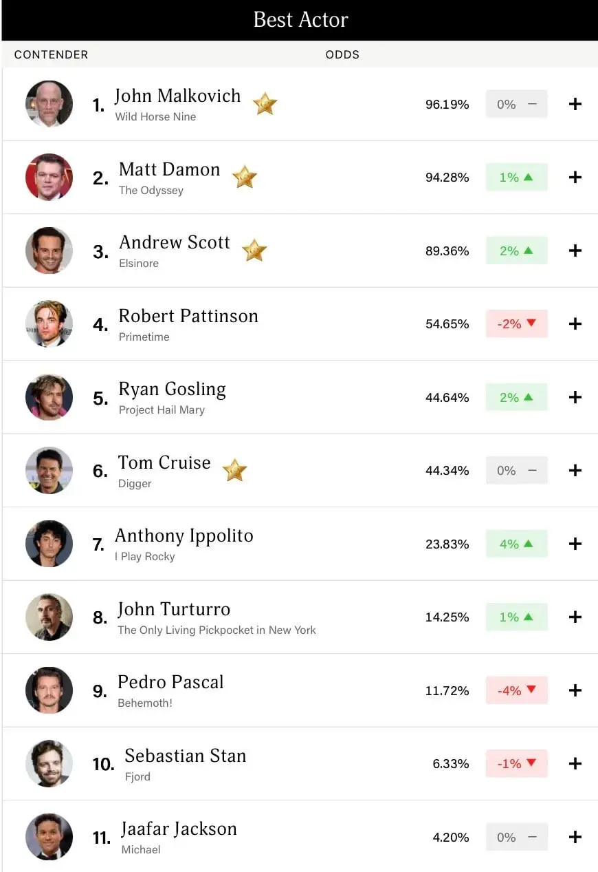This screenshot has width=598, height=872.
Task: Click the gold star beside Tom Cruise
Action: 235,470
